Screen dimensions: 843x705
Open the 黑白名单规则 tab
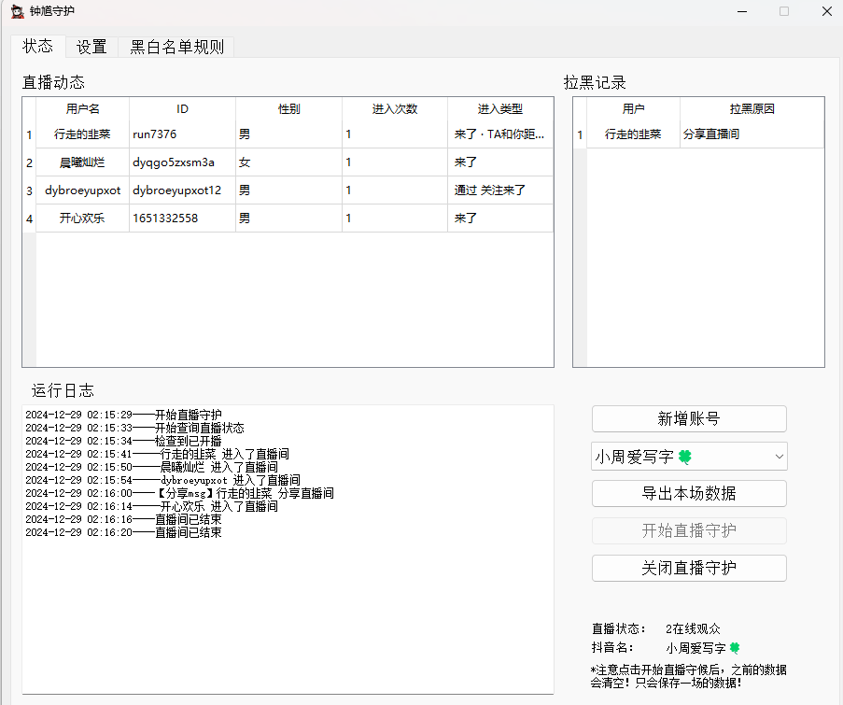click(176, 47)
